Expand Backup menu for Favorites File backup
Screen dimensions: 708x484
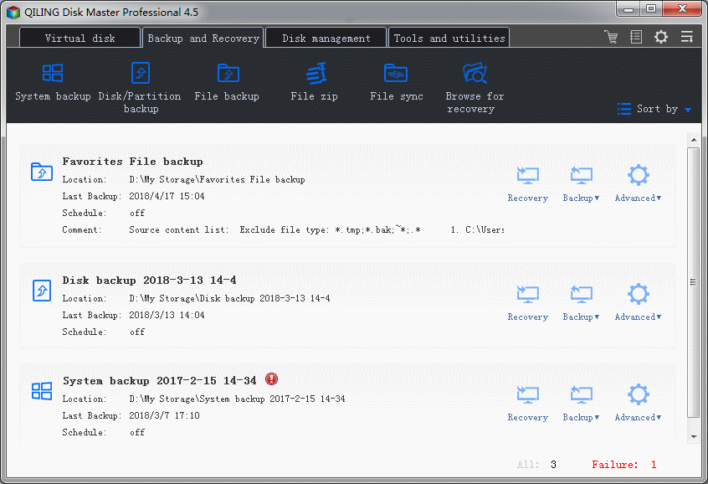tap(581, 184)
